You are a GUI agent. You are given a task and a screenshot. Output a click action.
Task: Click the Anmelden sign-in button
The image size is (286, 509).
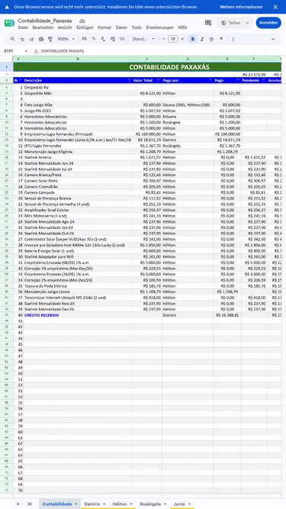[x=268, y=23]
